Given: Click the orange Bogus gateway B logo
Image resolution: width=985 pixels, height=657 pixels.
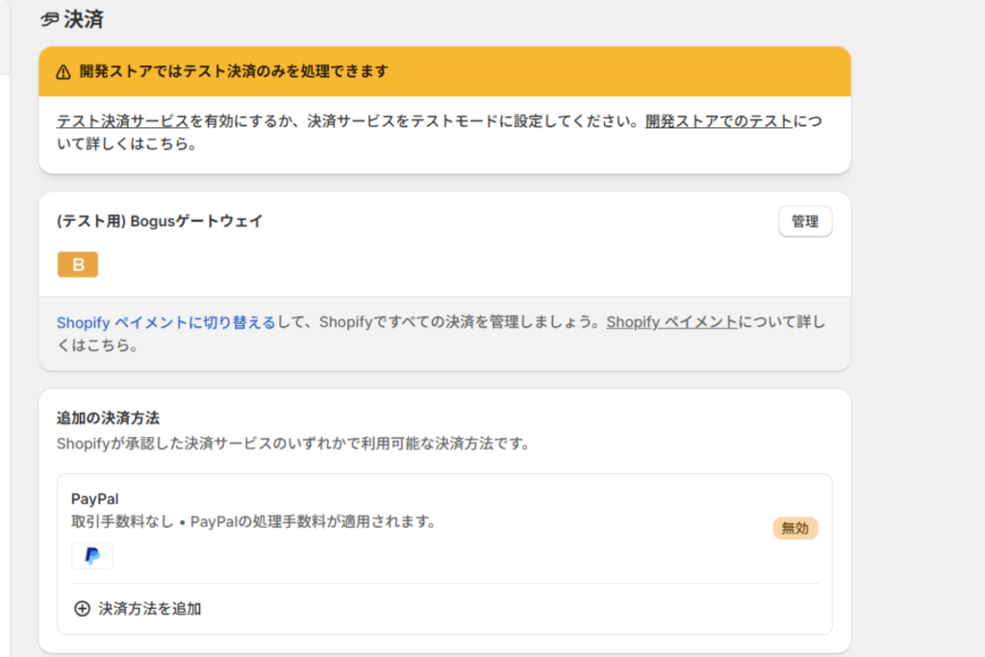Looking at the screenshot, I should 78,265.
